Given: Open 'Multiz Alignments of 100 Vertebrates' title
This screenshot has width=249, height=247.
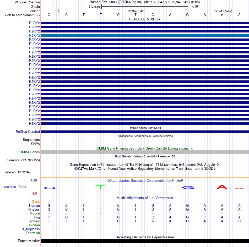Looking at the screenshot, I should (145, 198).
